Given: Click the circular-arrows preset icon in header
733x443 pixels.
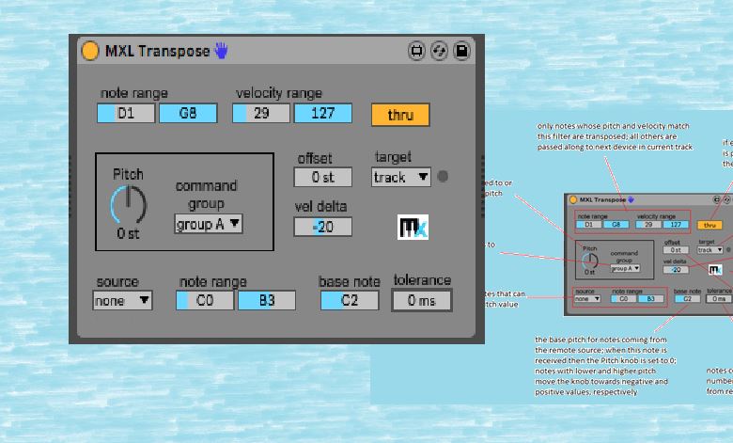Looking at the screenshot, I should click(x=439, y=51).
